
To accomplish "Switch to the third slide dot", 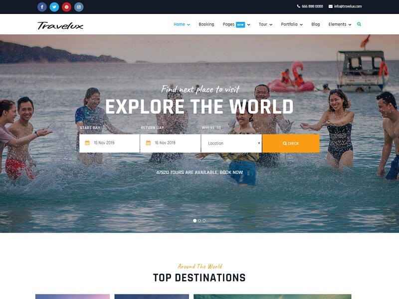I will (x=204, y=221).
